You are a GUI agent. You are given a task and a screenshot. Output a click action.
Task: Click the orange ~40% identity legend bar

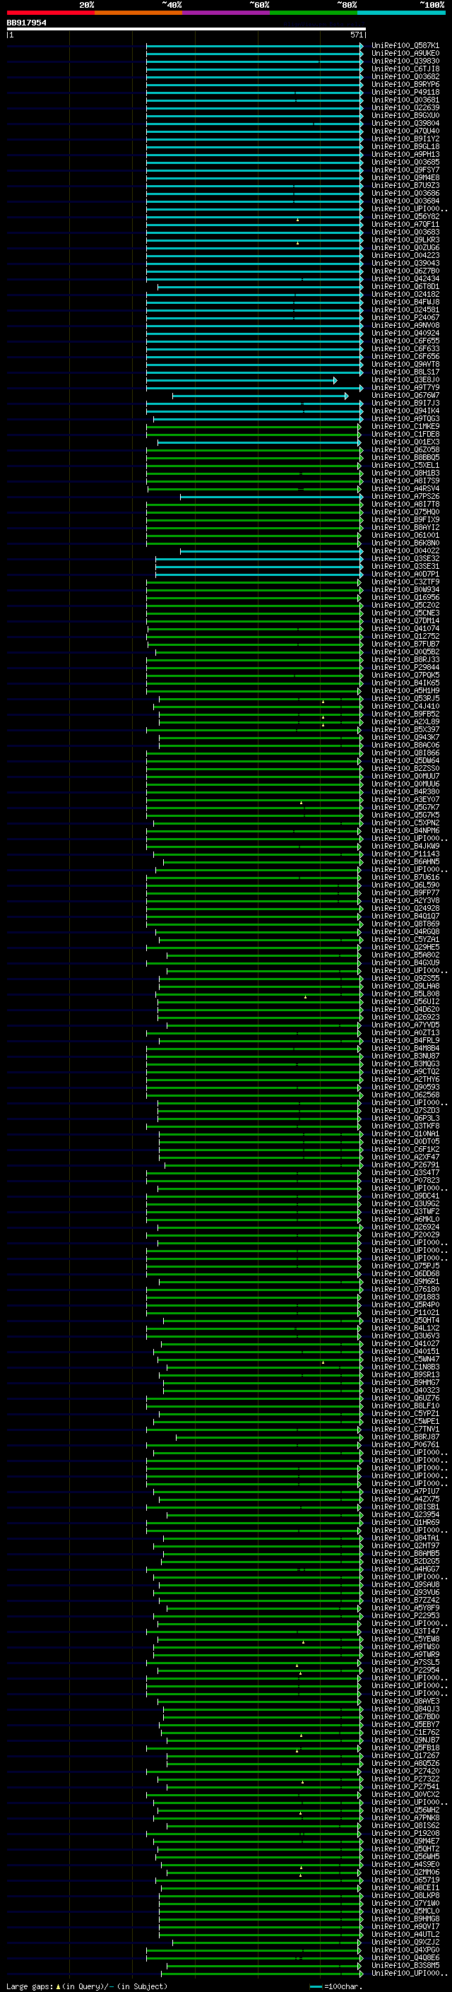(x=138, y=13)
